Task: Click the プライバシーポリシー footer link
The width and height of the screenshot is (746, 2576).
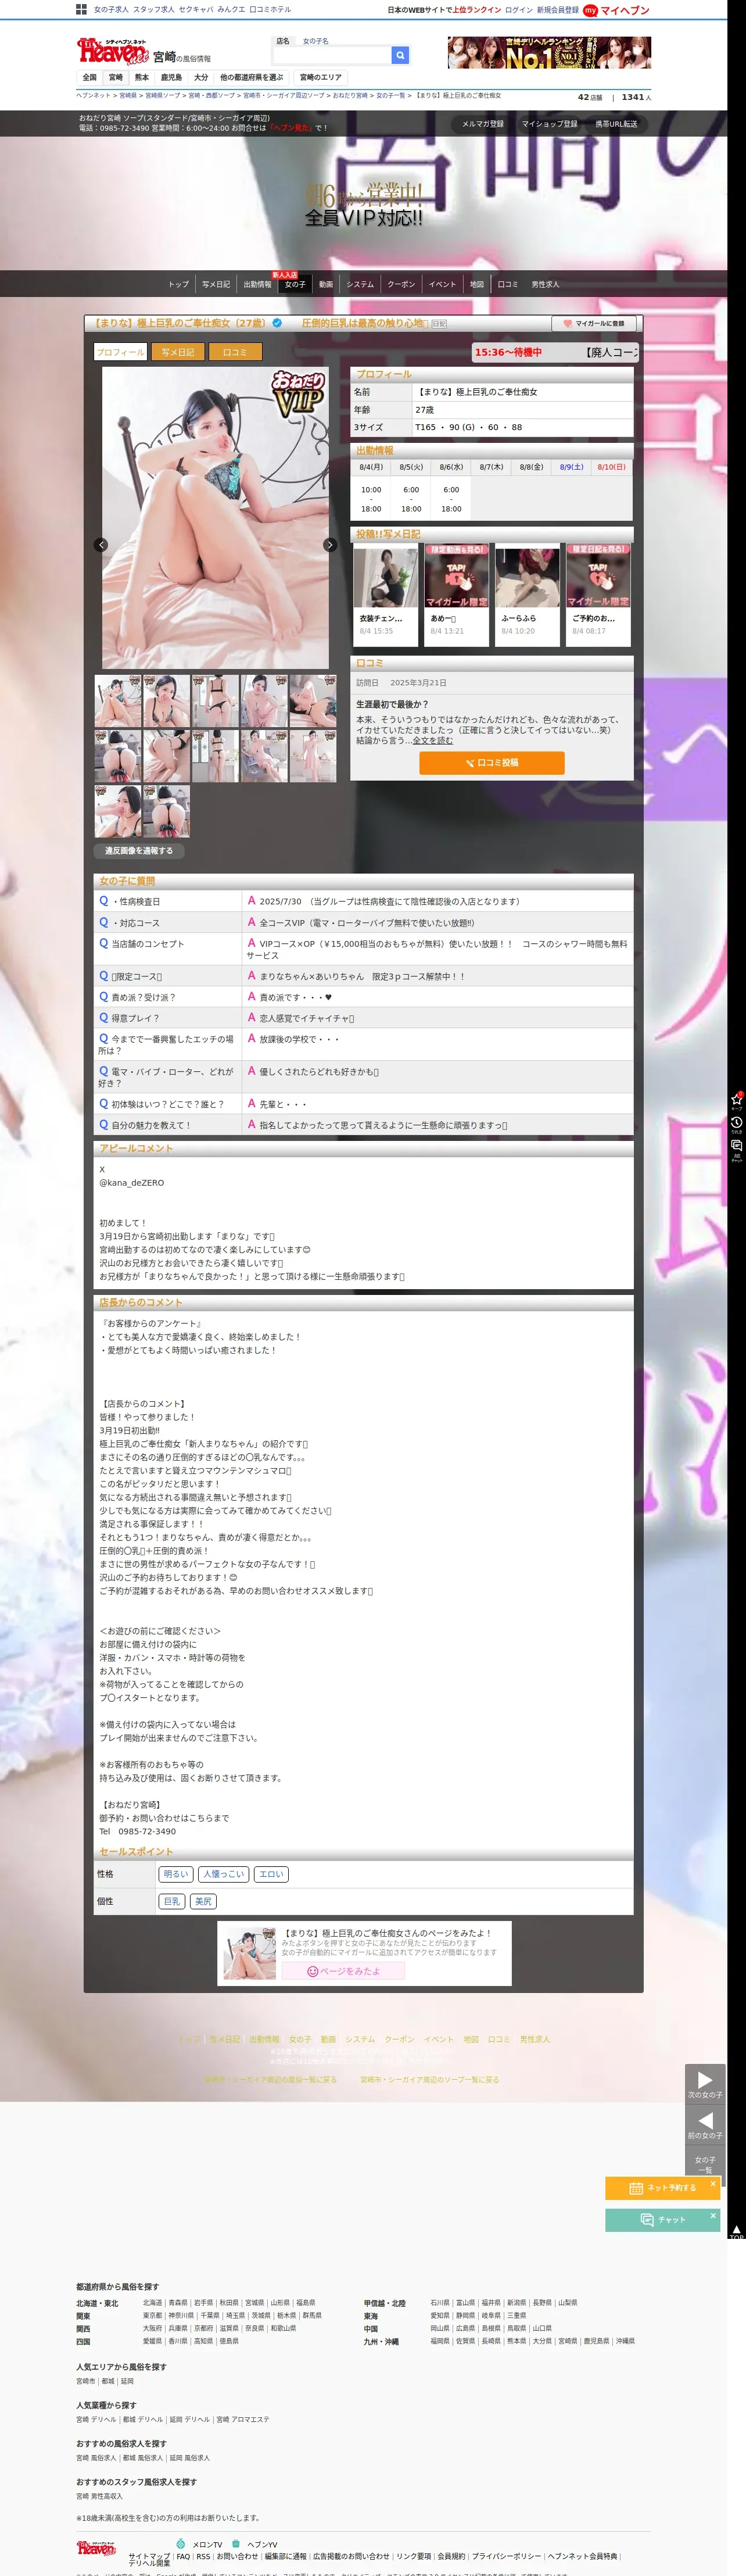Action: click(506, 2556)
